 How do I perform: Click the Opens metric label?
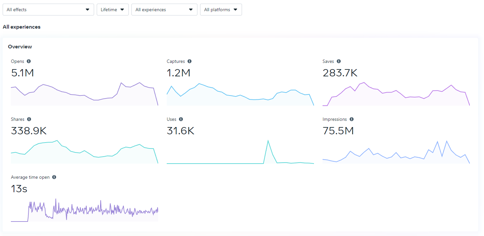click(17, 61)
